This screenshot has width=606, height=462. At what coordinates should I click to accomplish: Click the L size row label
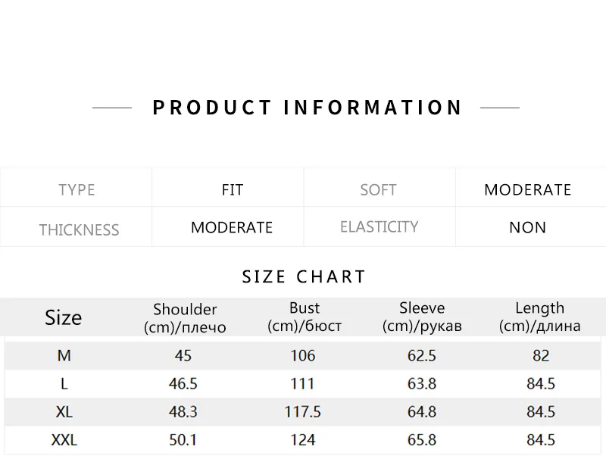pos(64,384)
